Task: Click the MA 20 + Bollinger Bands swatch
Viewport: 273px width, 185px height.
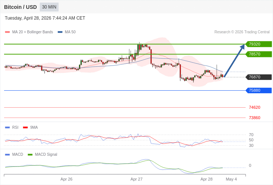Action: tap(7, 32)
